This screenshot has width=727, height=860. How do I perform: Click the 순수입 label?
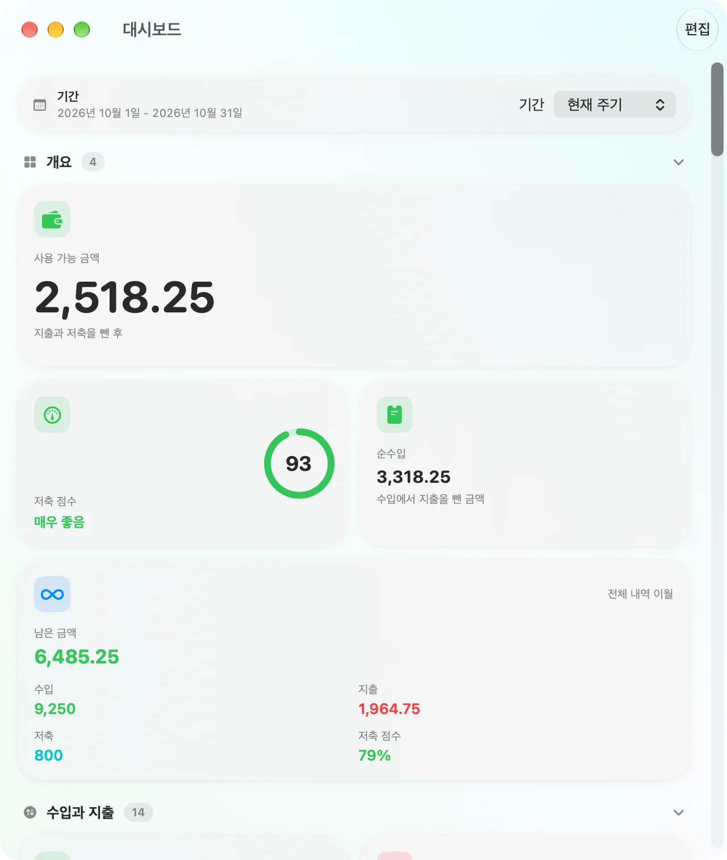coord(391,453)
